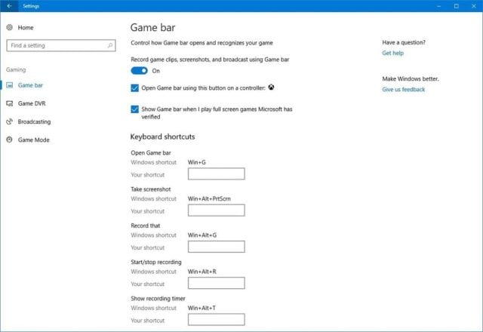This screenshot has height=332, width=483.
Task: Maximize the Settings window
Action: point(456,6)
